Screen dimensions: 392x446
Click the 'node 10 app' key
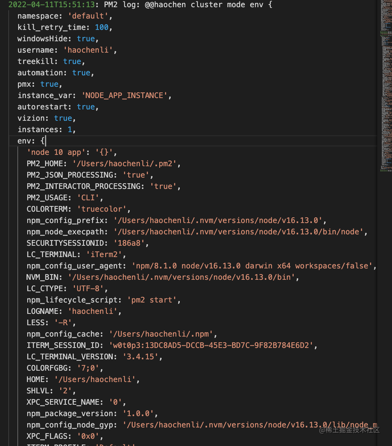[56, 153]
